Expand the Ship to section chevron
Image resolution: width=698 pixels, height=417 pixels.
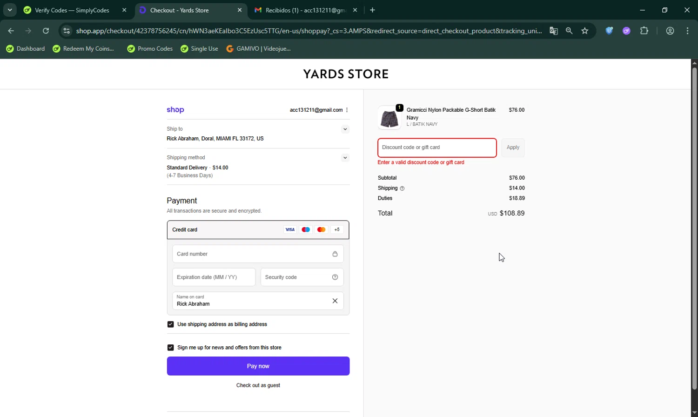[345, 129]
